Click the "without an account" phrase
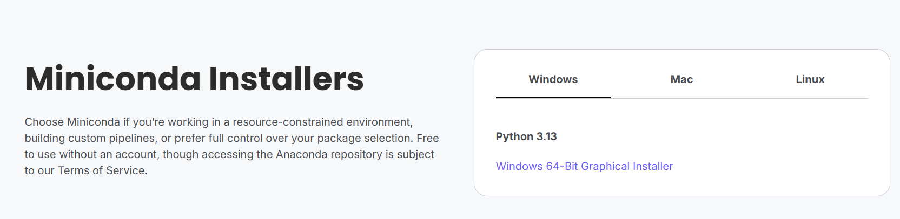Screen dimensions: 900x219 tap(109, 154)
